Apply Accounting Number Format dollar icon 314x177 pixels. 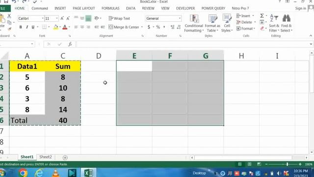(x=149, y=27)
